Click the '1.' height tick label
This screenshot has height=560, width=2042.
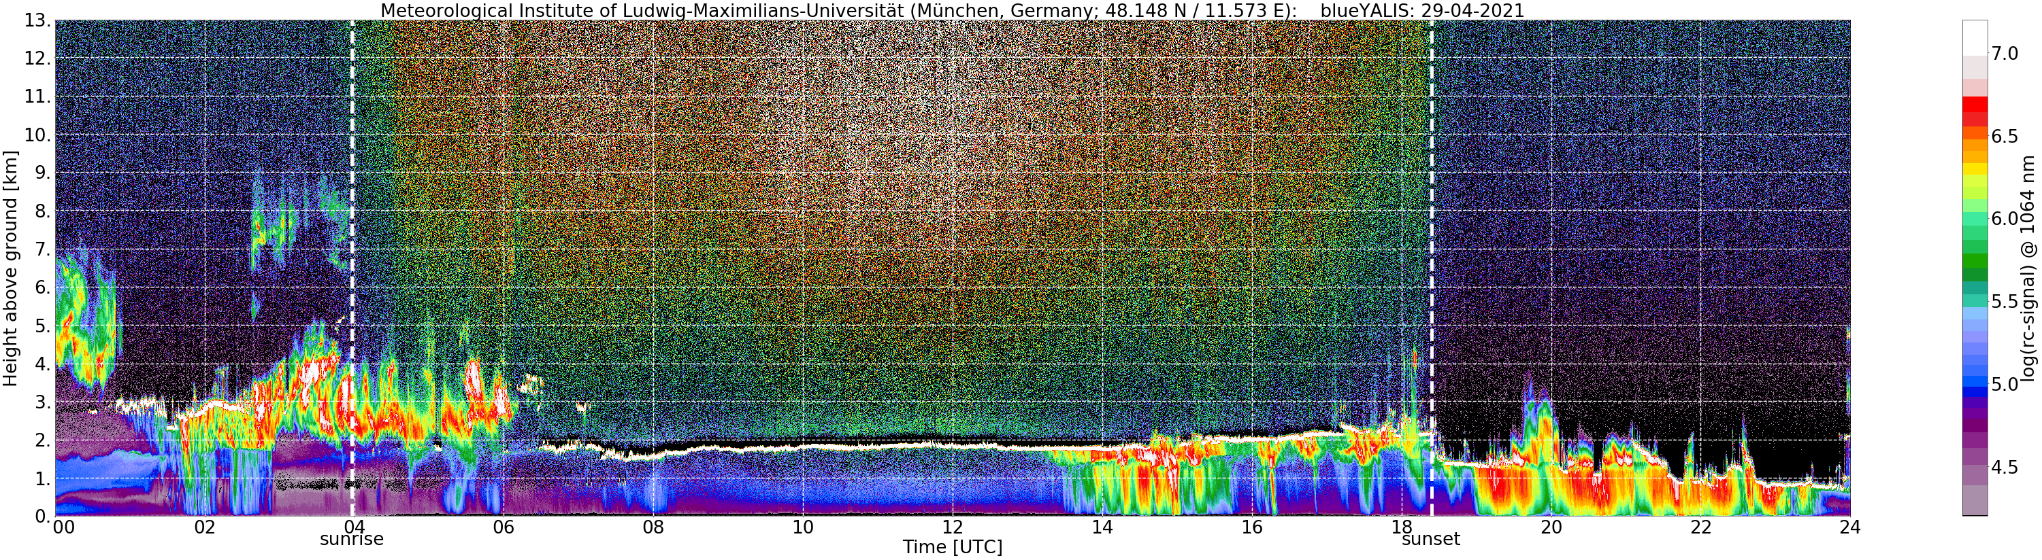44,478
